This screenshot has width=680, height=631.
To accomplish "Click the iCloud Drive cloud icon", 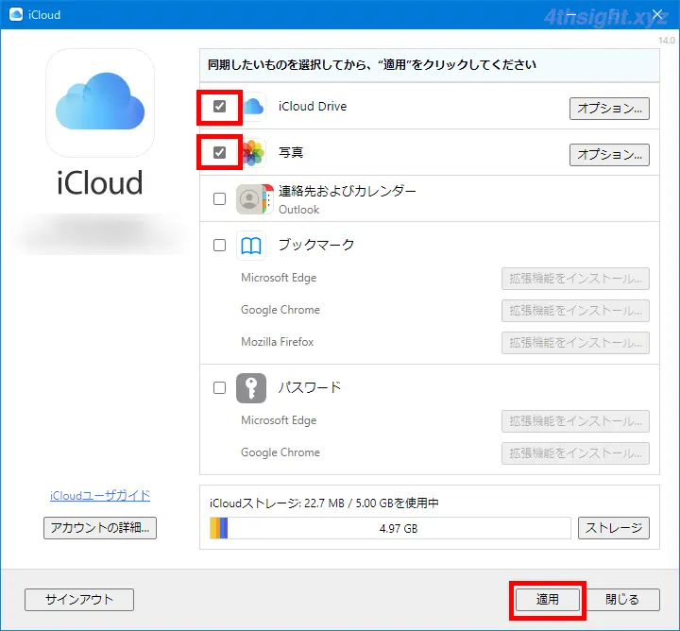I will coord(253,106).
